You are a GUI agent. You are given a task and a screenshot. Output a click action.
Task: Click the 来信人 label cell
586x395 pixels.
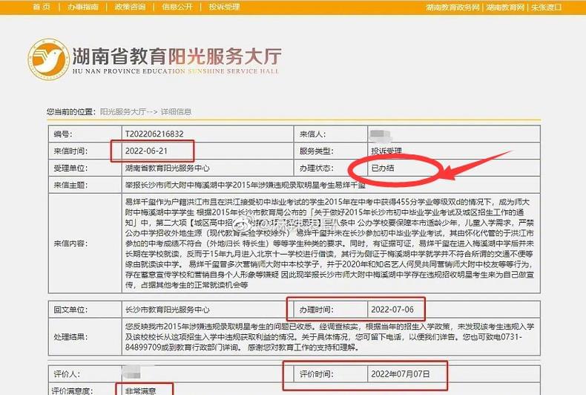click(331, 134)
